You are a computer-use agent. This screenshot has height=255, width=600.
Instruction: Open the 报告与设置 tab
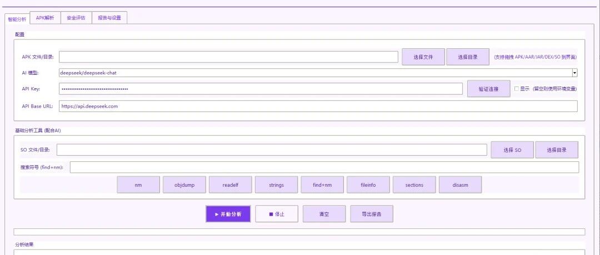pyautogui.click(x=109, y=18)
